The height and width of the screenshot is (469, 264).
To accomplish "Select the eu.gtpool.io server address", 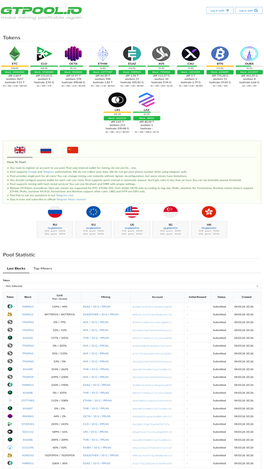I will click(x=94, y=228).
